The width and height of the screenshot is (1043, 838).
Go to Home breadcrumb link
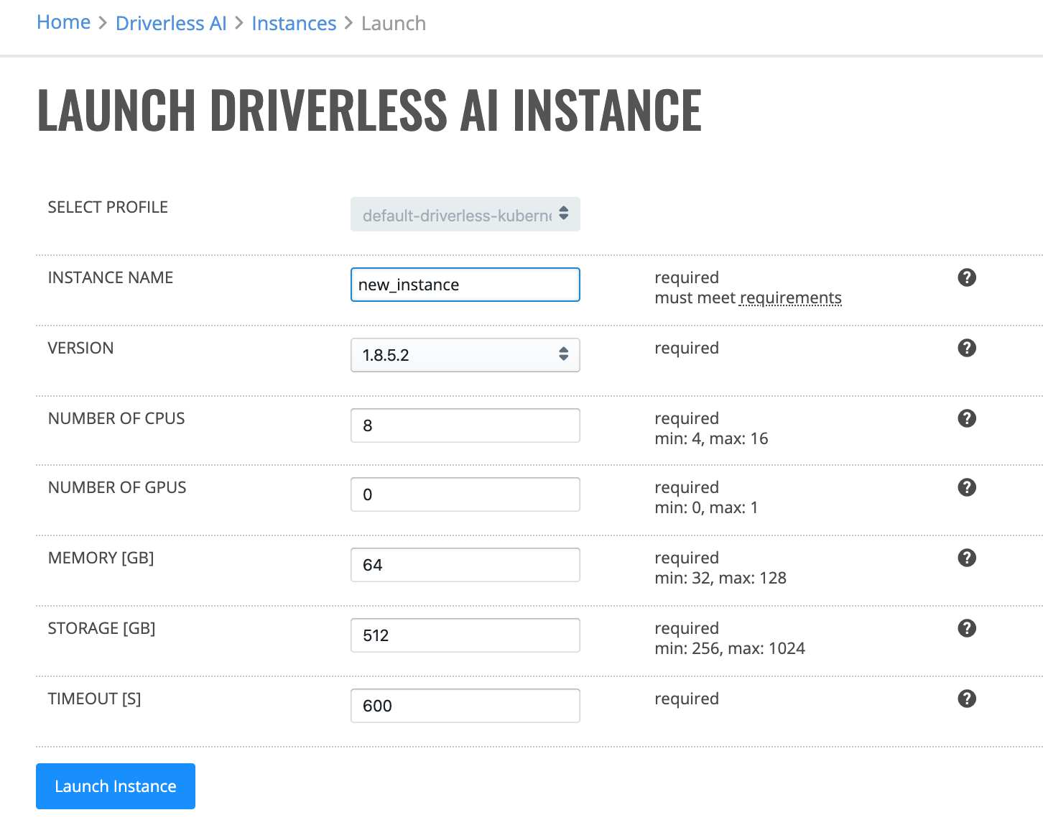[64, 22]
